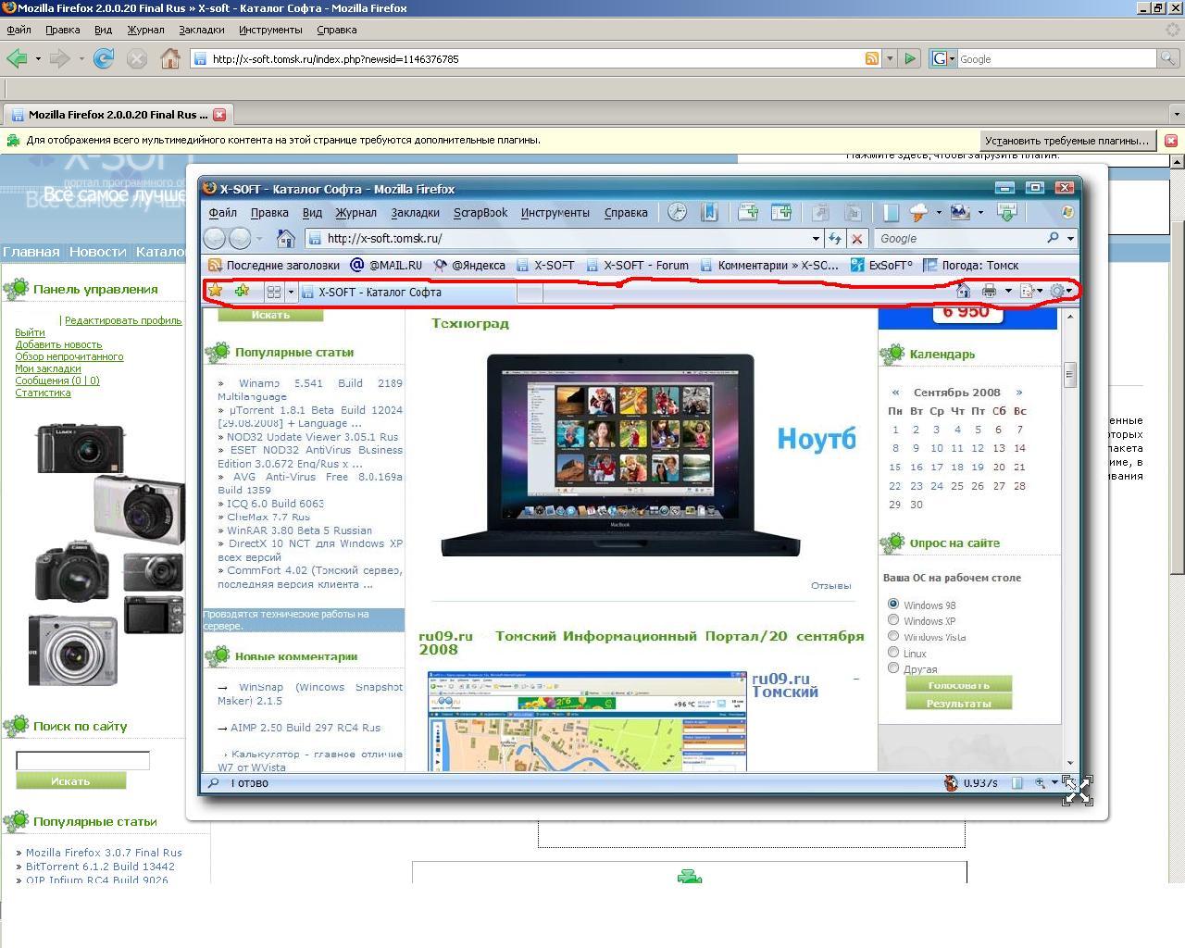Open the tab list dropdown arrow

point(1177,115)
